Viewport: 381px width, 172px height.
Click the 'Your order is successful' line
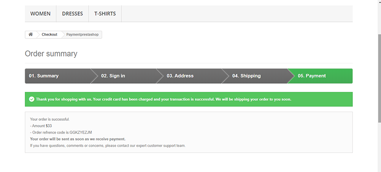[50, 119]
